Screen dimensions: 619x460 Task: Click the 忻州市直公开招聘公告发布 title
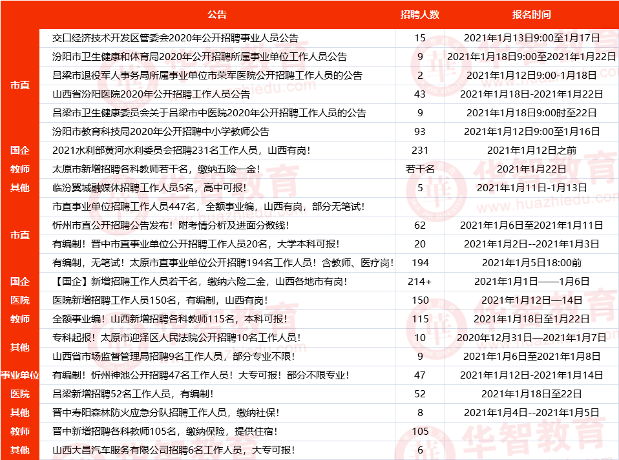(171, 225)
